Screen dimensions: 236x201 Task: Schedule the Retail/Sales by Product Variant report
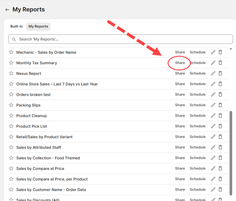click(x=198, y=137)
